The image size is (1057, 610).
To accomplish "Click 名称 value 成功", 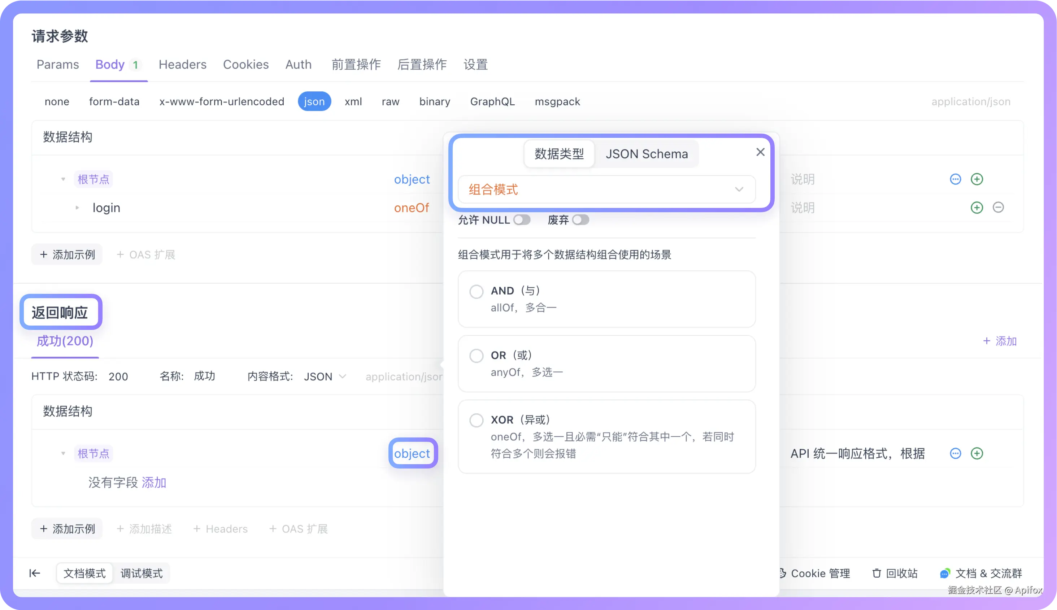I will (x=204, y=376).
